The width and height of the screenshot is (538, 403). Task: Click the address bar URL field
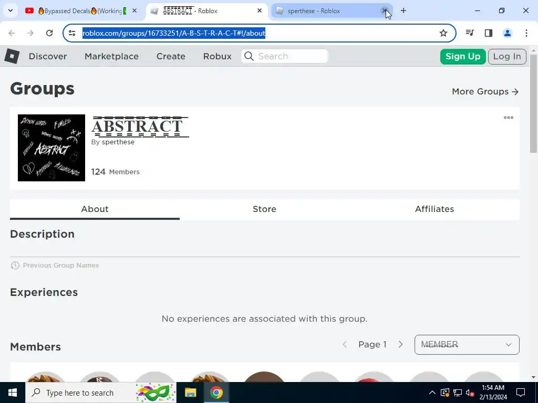click(259, 33)
